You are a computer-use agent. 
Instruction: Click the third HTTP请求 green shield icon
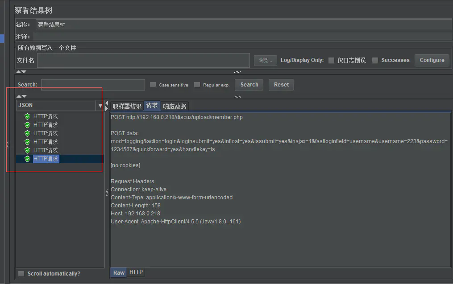(28, 133)
